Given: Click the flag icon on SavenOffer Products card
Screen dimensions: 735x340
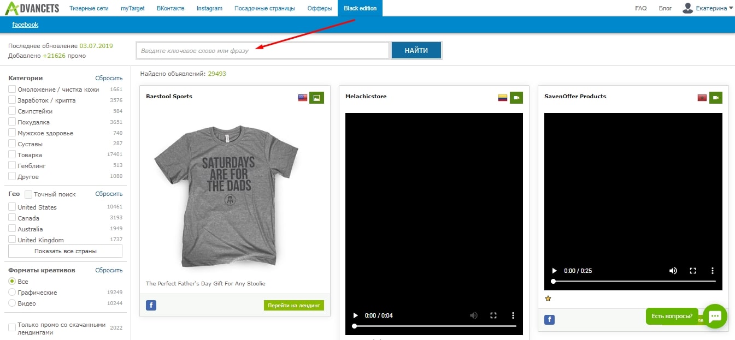Looking at the screenshot, I should pyautogui.click(x=702, y=98).
